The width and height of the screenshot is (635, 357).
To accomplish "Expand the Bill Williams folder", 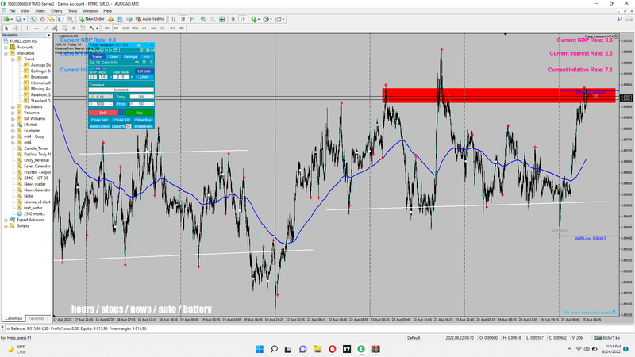I will (13, 118).
